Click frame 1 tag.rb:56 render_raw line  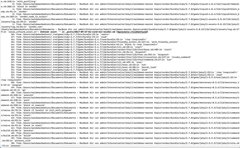pyautogui.click(x=120, y=25)
